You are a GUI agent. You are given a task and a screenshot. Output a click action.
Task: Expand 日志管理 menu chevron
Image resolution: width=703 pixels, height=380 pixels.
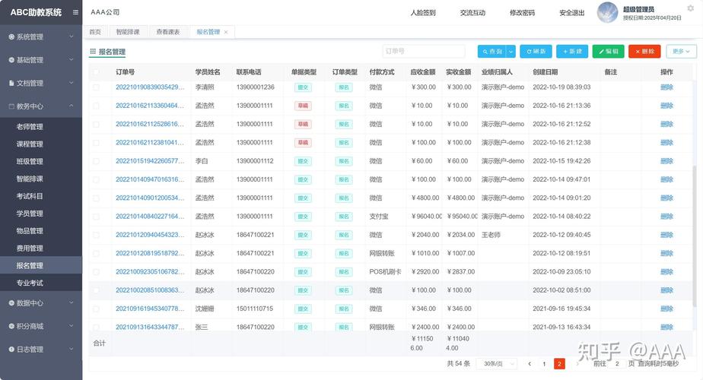72,349
